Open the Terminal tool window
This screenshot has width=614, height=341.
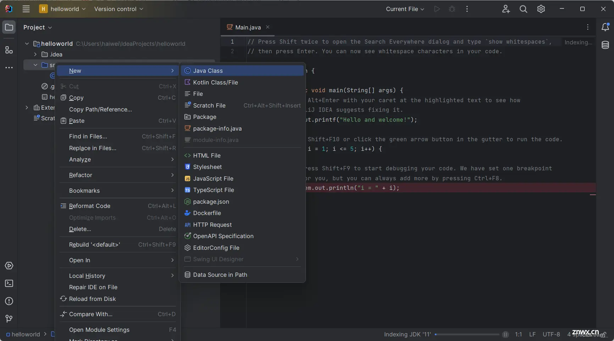tap(9, 284)
